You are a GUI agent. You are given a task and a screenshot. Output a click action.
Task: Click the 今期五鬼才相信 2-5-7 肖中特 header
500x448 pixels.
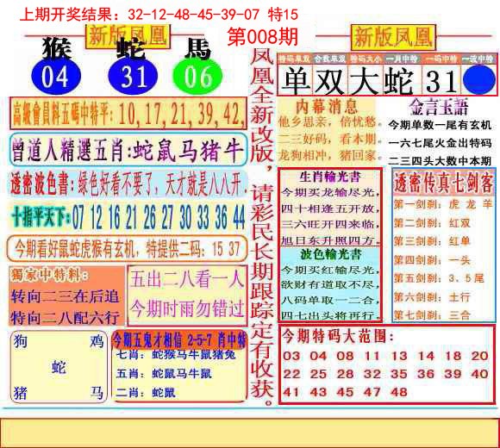coord(179,340)
